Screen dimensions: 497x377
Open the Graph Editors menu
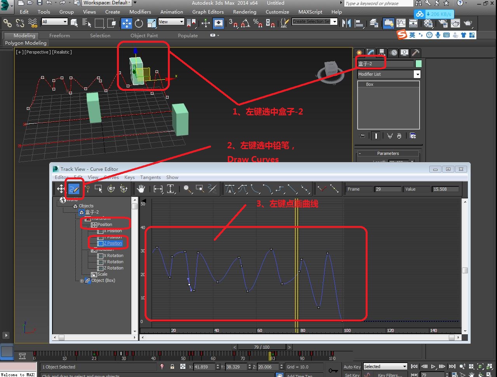pos(208,12)
